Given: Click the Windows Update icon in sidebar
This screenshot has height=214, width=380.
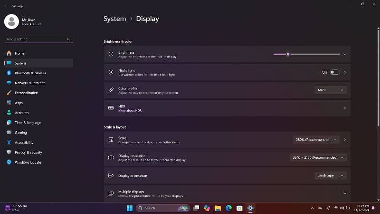Looking at the screenshot, I should coord(9,162).
